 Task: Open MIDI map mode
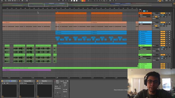(167, 1)
